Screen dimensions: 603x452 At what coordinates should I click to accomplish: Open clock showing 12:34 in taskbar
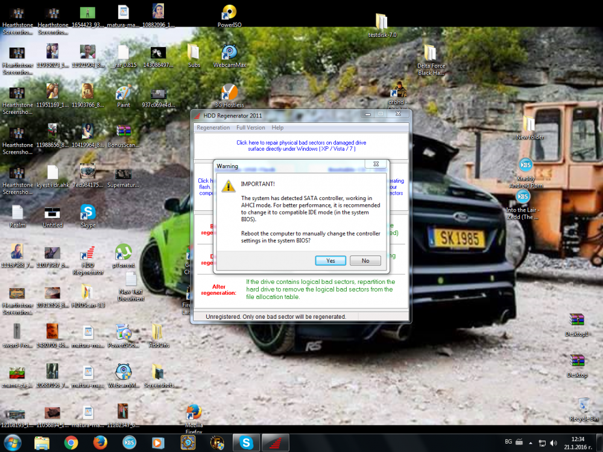[x=578, y=443]
